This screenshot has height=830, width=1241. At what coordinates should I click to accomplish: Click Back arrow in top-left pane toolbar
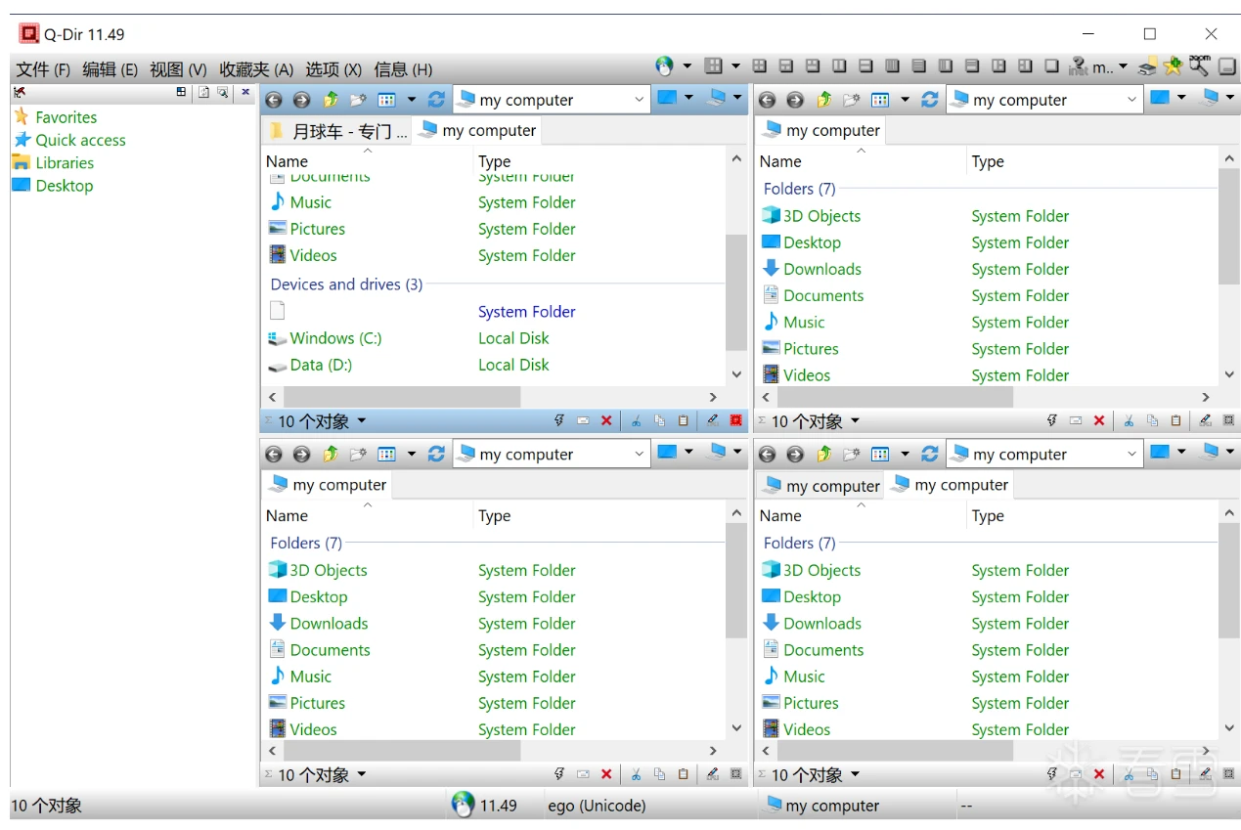(274, 100)
